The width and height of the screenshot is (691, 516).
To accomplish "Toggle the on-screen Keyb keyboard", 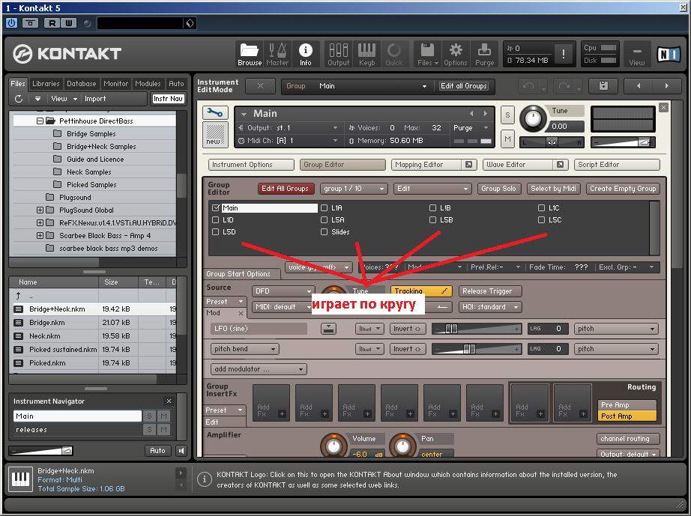I will [366, 53].
